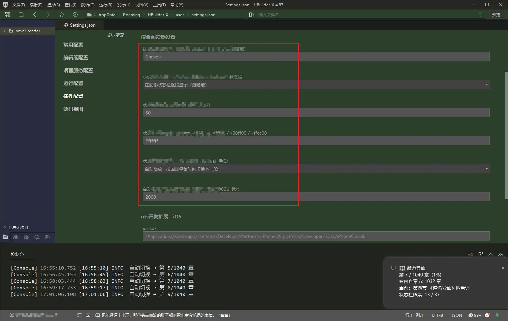Close the 道诡异仙 notification popup

pyautogui.click(x=503, y=268)
